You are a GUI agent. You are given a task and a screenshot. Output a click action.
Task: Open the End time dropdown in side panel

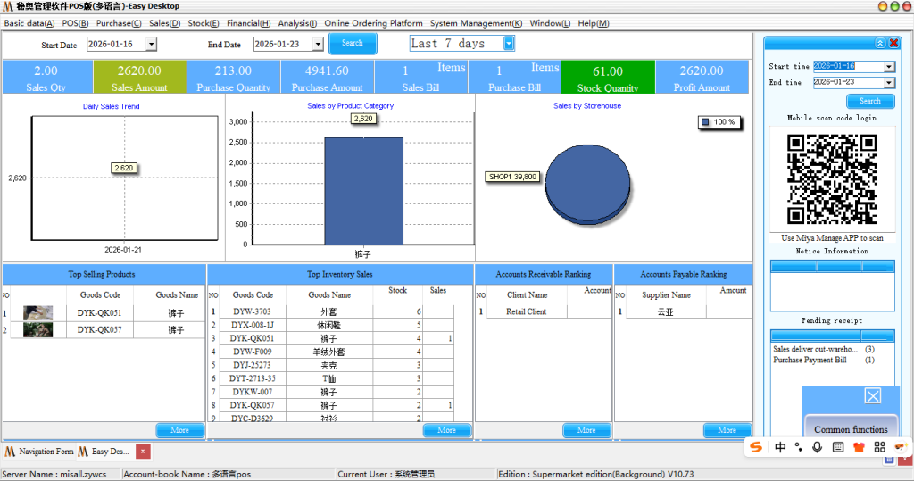point(888,82)
